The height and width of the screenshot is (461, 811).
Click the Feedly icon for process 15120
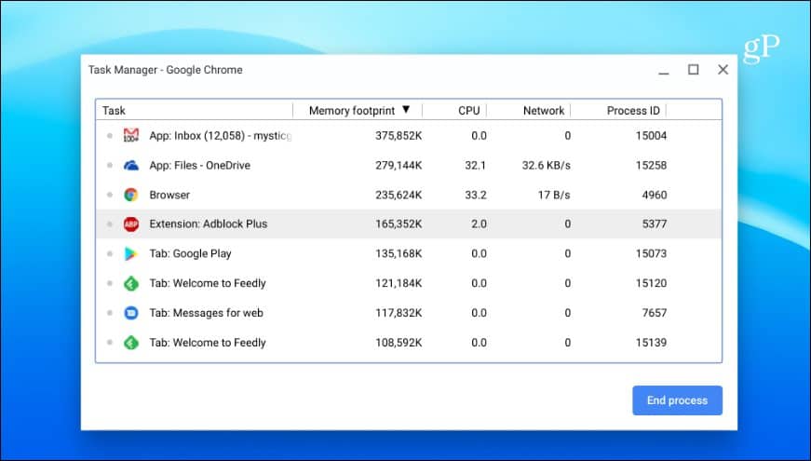(x=131, y=283)
